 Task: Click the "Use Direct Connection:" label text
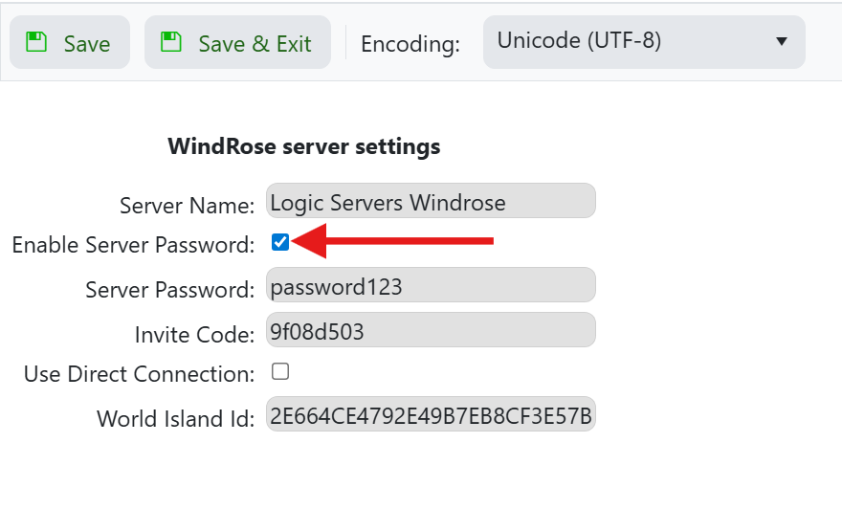tap(139, 374)
